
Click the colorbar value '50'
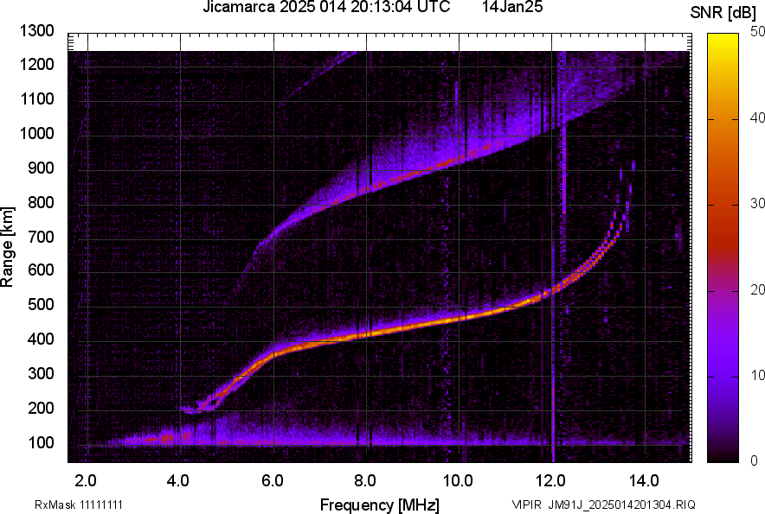click(757, 32)
